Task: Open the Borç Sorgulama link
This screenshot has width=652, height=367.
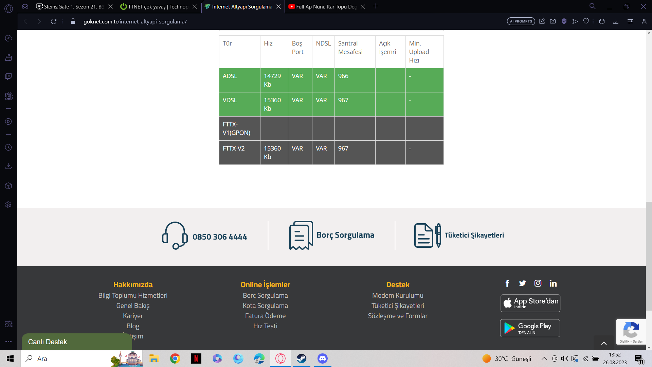Action: coord(345,235)
